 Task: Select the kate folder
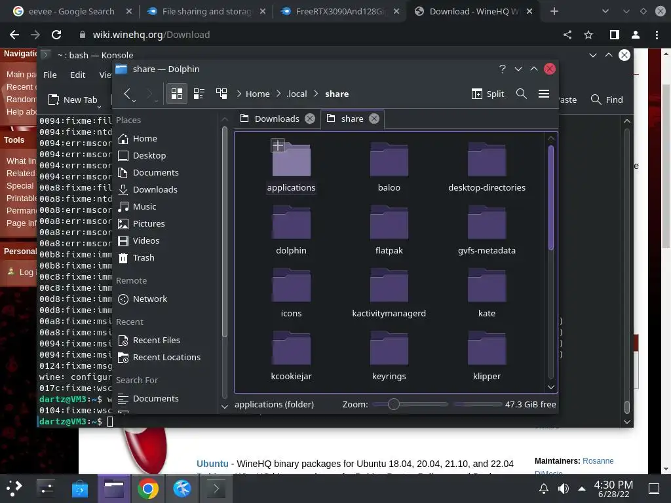(x=487, y=293)
